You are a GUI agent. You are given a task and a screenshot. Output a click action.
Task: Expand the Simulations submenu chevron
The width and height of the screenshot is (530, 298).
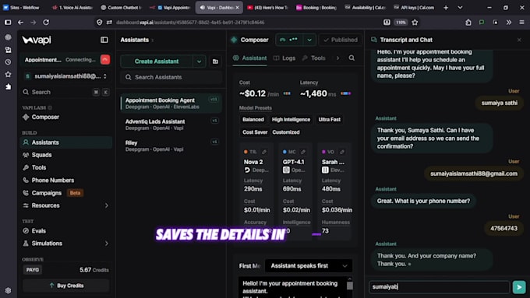[x=107, y=244]
